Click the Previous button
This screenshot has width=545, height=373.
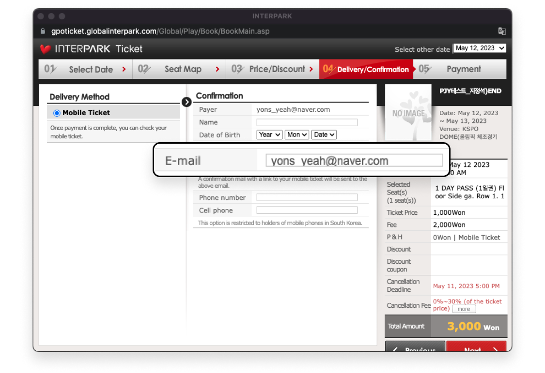coord(415,346)
